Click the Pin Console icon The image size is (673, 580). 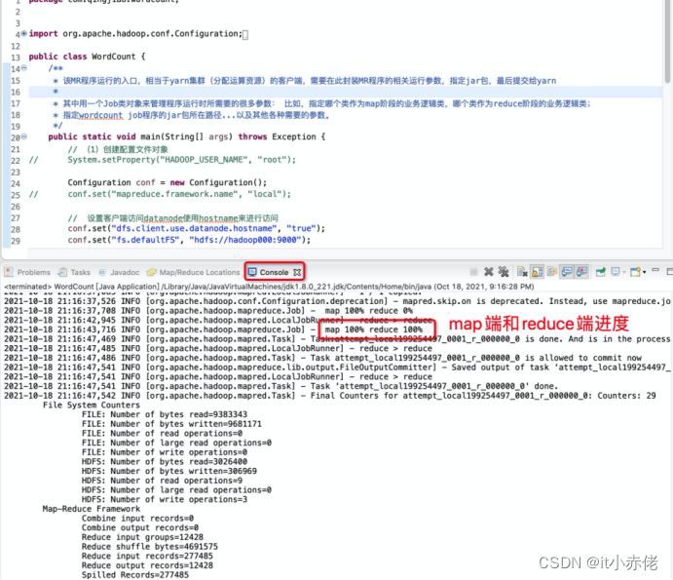tap(601, 272)
